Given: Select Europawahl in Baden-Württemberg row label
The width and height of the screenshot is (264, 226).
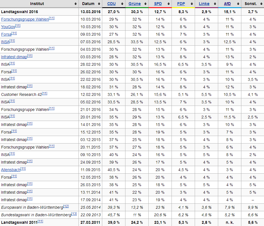Looking at the screenshot, I should click(x=32, y=208).
